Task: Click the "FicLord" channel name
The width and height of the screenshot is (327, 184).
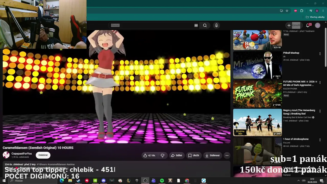Action: point(286,143)
